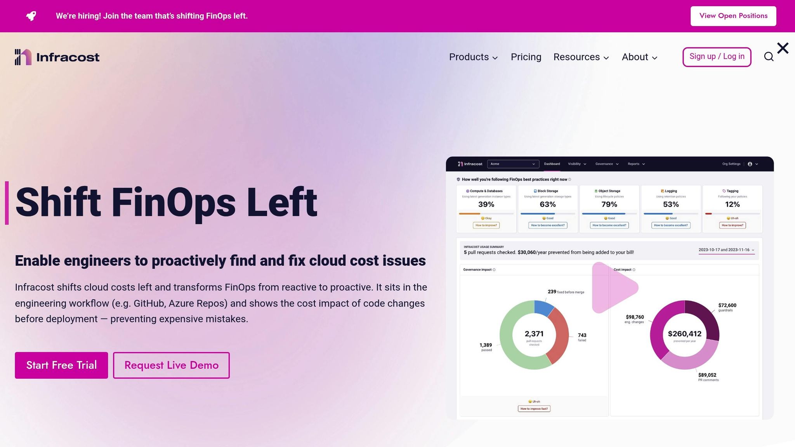Open the Acme organization selector
The image size is (795, 447).
pos(513,164)
